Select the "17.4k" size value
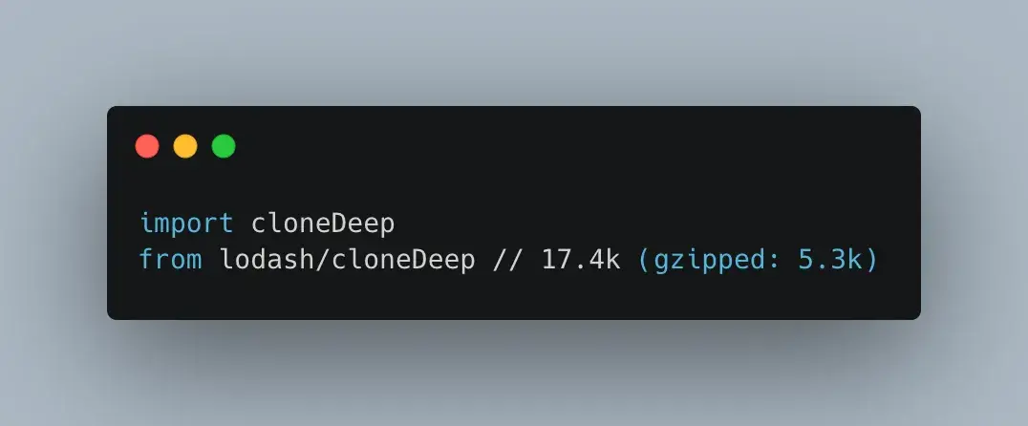Image resolution: width=1028 pixels, height=426 pixels. coord(580,260)
